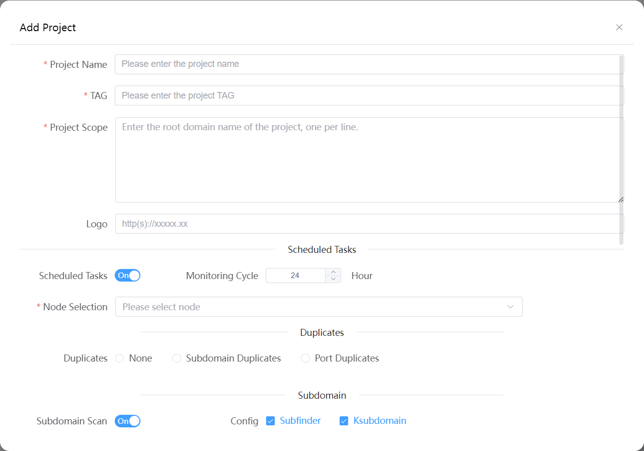This screenshot has height=451, width=644.
Task: Select the None duplicates radio option
Action: pos(120,358)
